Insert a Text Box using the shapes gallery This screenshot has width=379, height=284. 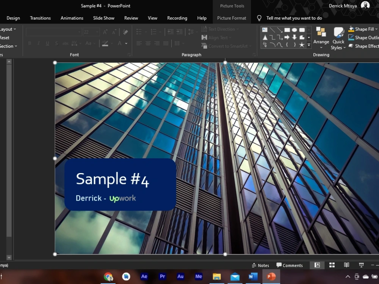click(264, 29)
